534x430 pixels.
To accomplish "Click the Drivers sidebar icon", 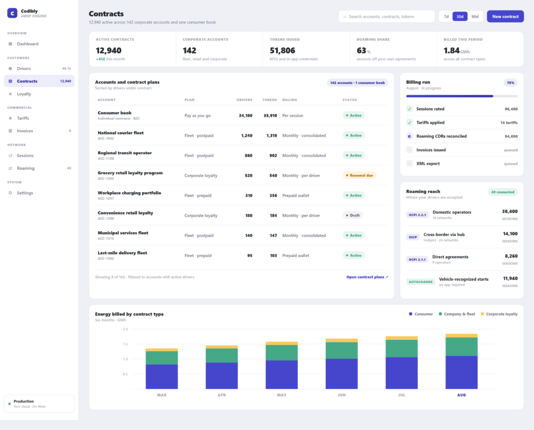I will coord(10,68).
